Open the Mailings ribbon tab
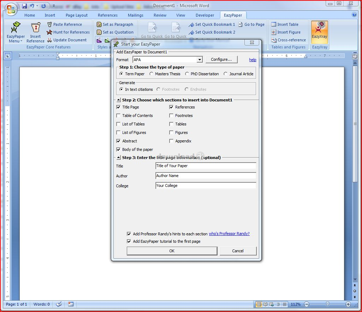Viewport: 362px width, 312px height. (x=136, y=15)
